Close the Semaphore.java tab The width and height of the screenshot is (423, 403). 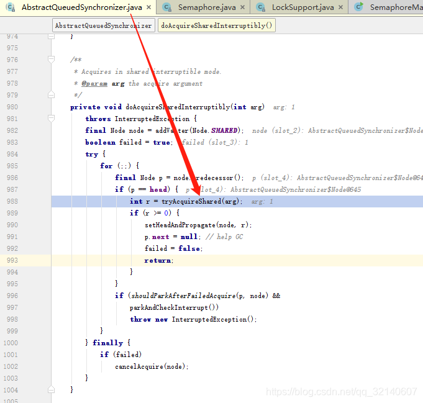[242, 7]
